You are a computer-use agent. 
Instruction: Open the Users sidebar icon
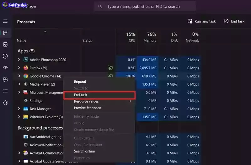click(x=5, y=79)
